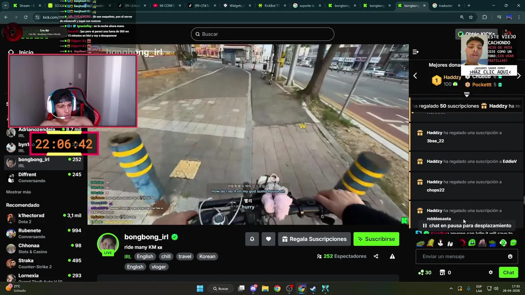Bookmark page with the star icon
525x295 pixels.
(x=471, y=17)
